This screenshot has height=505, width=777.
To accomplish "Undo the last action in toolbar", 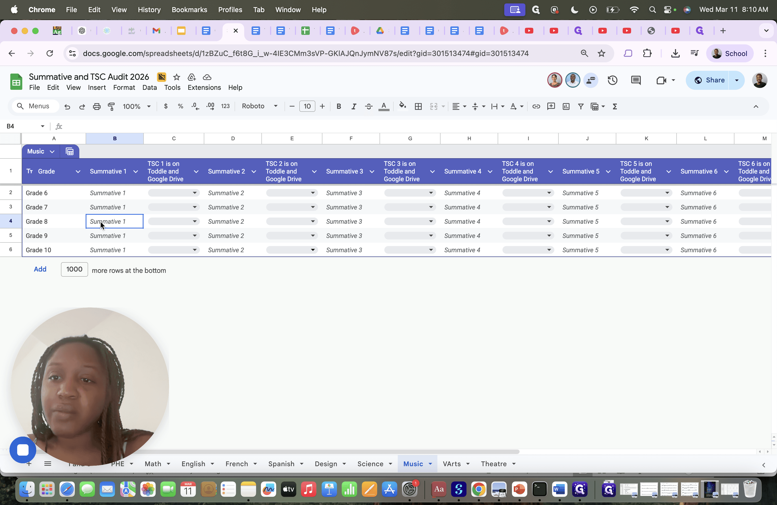I will point(67,106).
